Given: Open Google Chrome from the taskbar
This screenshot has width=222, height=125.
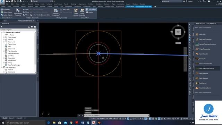Looking at the screenshot, I should tap(71, 123).
